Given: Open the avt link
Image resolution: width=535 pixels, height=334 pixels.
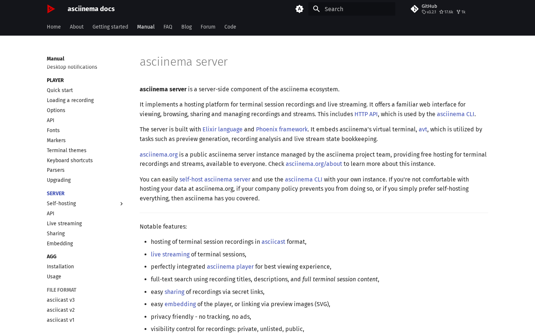Looking at the screenshot, I should click(x=423, y=129).
